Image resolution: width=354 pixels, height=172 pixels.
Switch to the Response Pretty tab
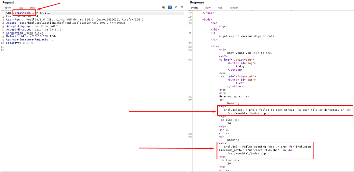tap(195, 8)
